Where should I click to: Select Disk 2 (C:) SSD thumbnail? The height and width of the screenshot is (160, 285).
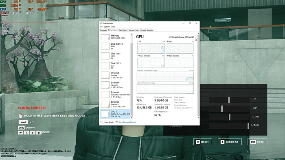pyautogui.click(x=105, y=65)
